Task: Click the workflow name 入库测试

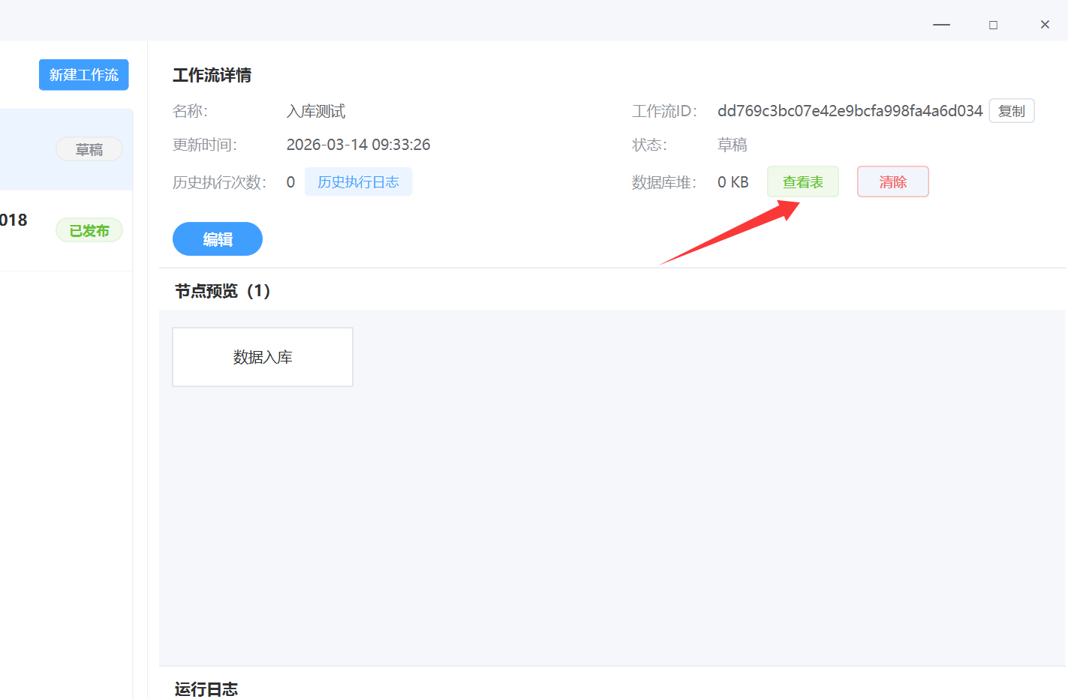Action: coord(316,112)
